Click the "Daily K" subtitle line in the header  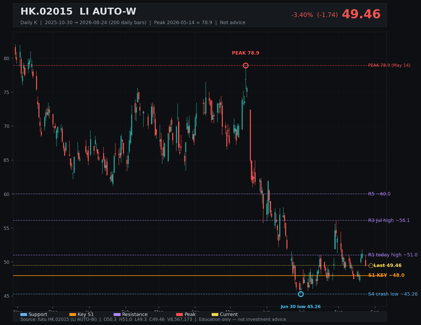133,23
